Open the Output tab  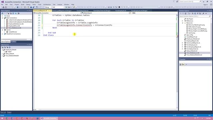coord(9,112)
